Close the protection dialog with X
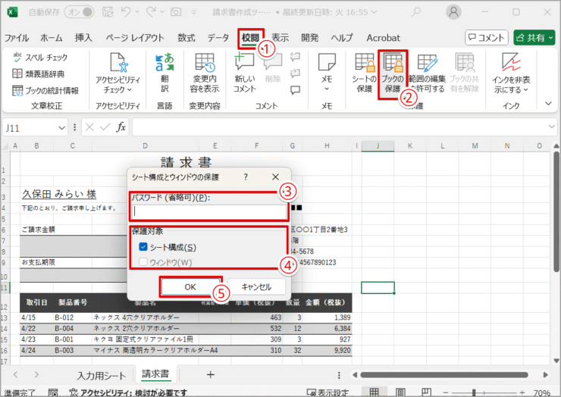 point(275,177)
